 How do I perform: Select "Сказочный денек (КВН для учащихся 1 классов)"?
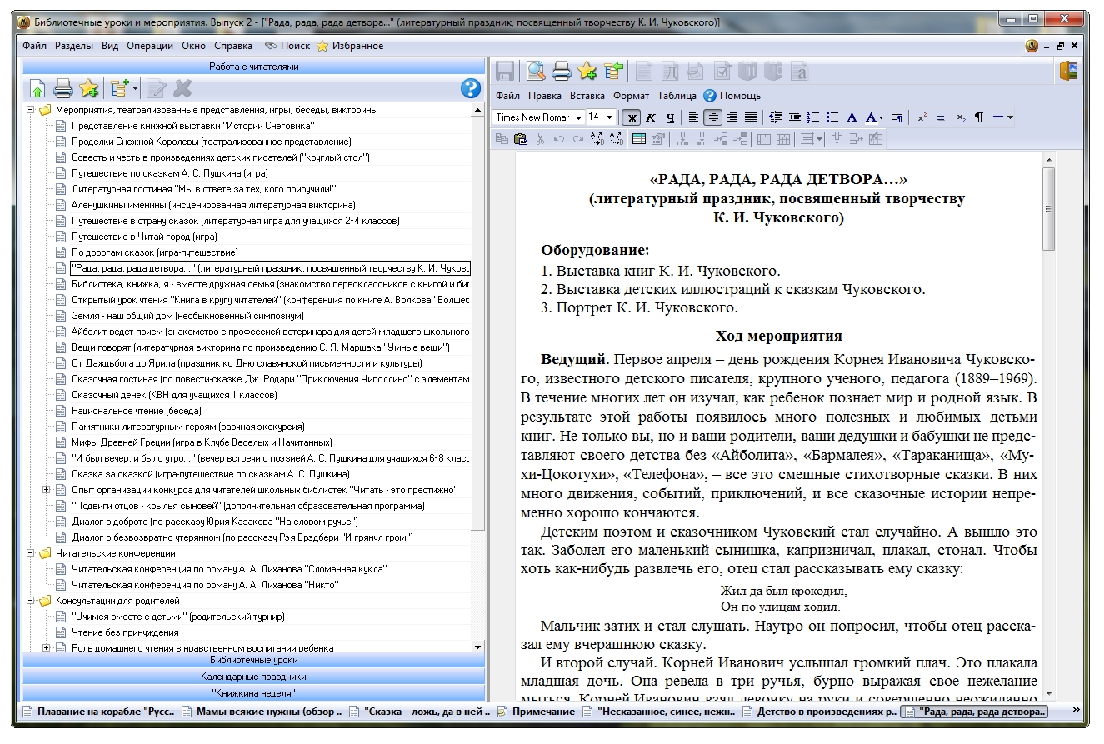(x=174, y=395)
